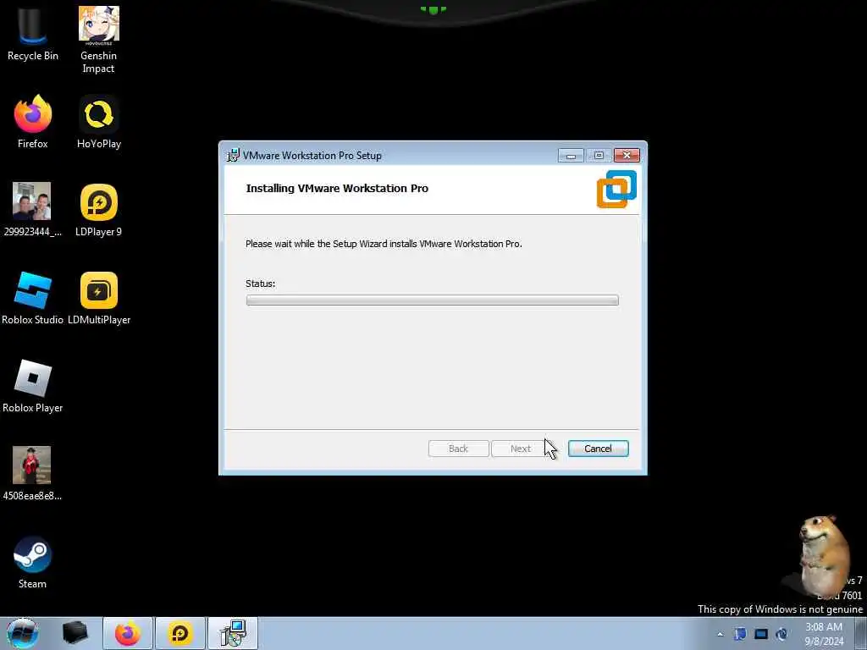Screen dimensions: 867x650
Task: Open the taskbar clock showing 3:08 AM
Action: tap(824, 634)
